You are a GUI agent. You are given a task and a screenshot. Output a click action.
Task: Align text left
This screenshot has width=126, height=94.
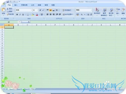[x=48, y=14]
